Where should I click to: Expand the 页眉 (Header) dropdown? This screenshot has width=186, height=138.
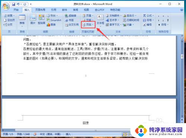coord(88,16)
